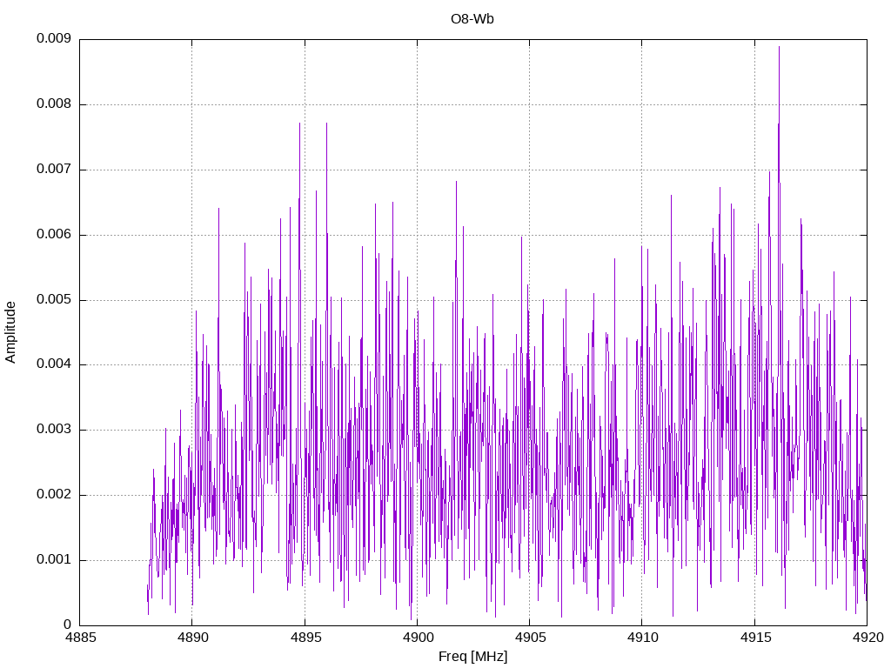Screen dimensions: 891x668
Task: Click y-axis tick value 0.005
Action: (54, 299)
